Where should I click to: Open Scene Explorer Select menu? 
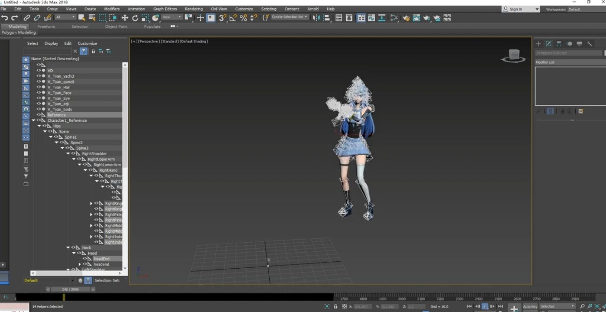(x=32, y=43)
